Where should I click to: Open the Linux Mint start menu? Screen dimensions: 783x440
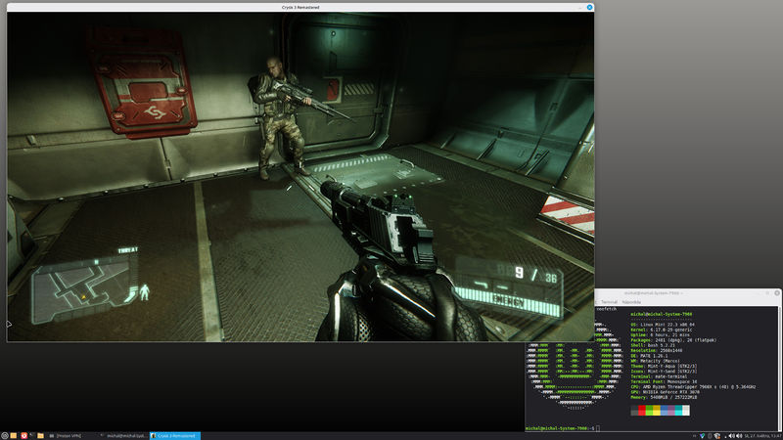[5, 435]
